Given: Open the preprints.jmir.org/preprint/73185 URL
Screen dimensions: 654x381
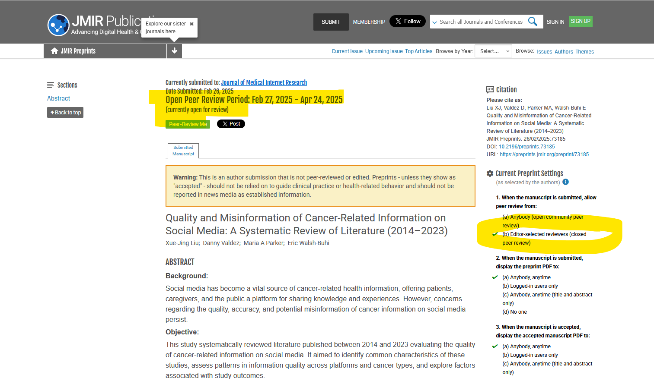Looking at the screenshot, I should point(544,154).
